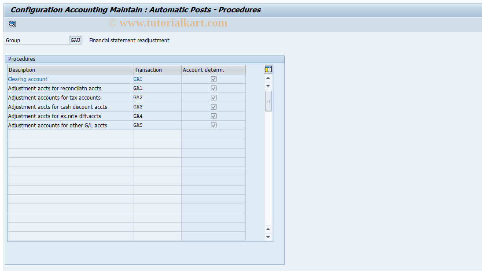Open the table column settings icon
482x271 pixels.
(268, 69)
